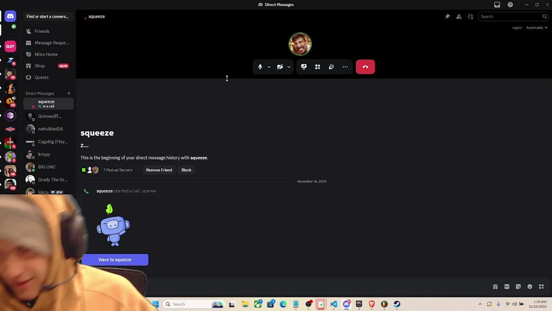Image resolution: width=552 pixels, height=311 pixels.
Task: Open the Shop page
Action: pos(48,66)
